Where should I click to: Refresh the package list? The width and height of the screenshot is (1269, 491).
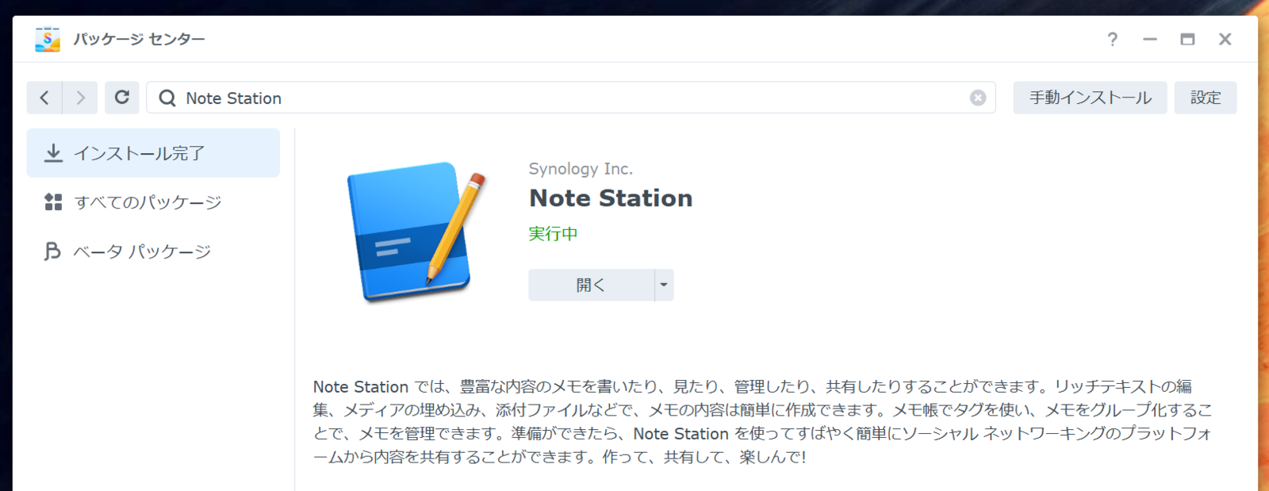click(x=122, y=98)
